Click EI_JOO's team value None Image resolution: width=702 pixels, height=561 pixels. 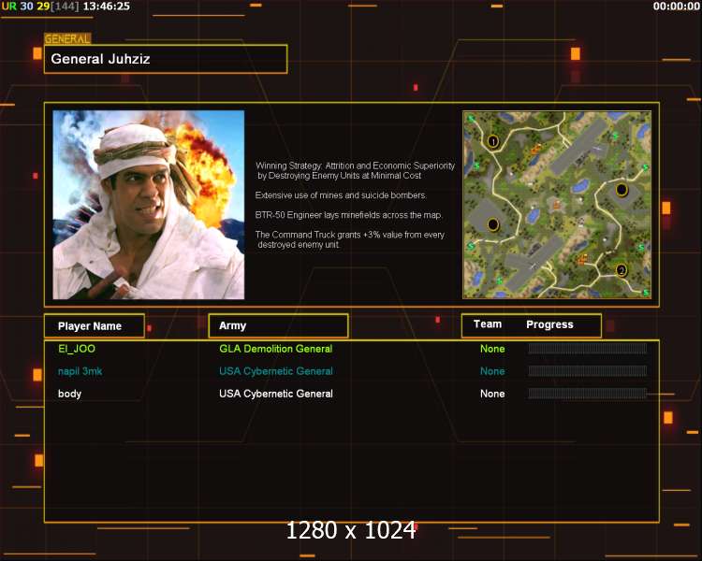[492, 349]
